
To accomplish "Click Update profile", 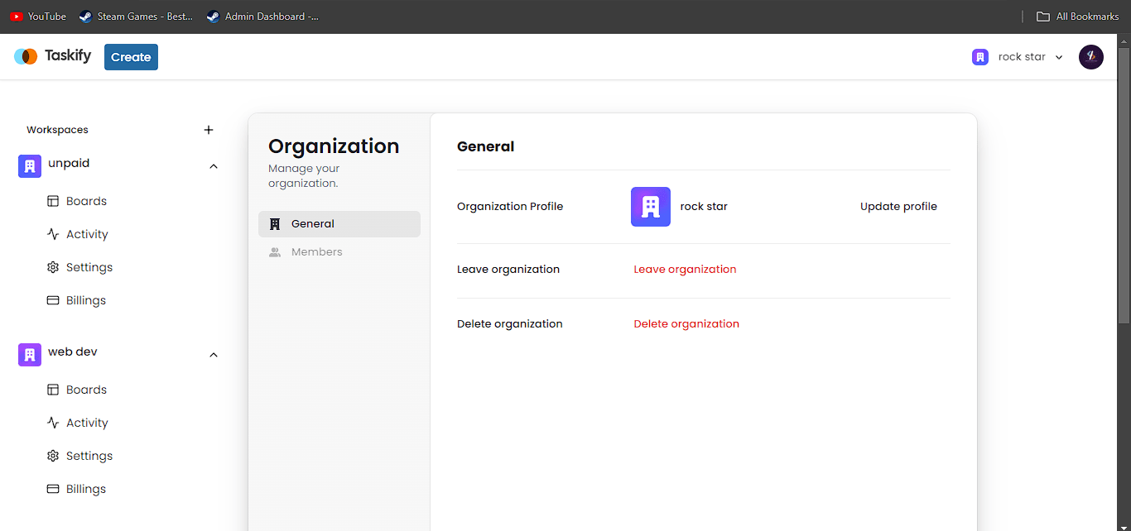I will pyautogui.click(x=898, y=207).
